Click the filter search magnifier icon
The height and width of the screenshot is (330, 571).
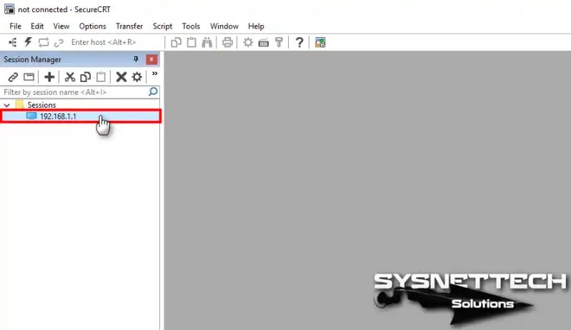[x=154, y=92]
